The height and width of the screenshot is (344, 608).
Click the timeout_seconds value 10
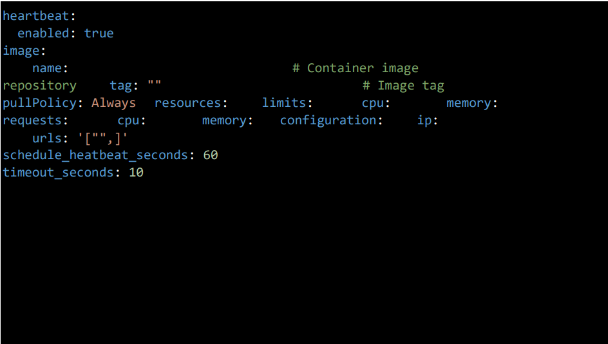[x=136, y=173]
